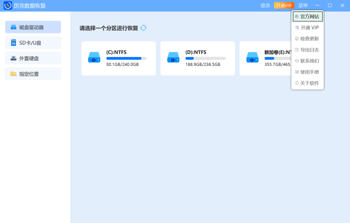Click the orange 开通VIP button in title bar

[x=284, y=5]
